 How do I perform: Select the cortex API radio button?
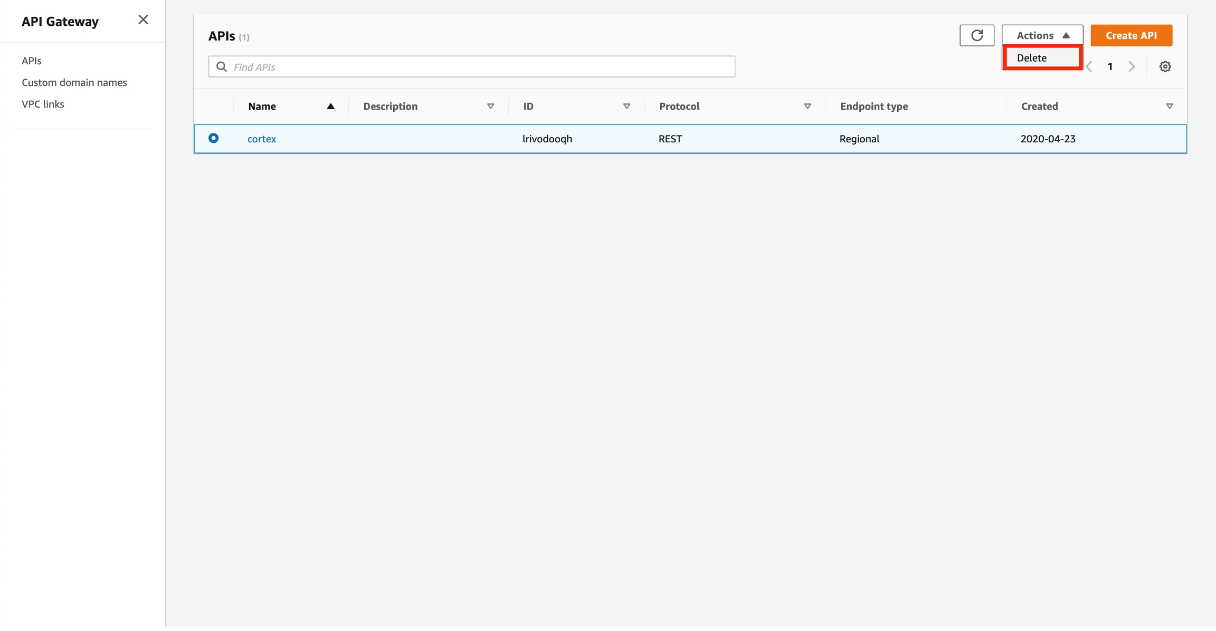click(213, 138)
